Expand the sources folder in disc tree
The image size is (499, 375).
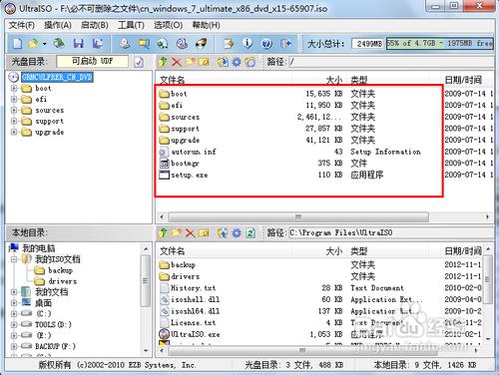[x=14, y=110]
